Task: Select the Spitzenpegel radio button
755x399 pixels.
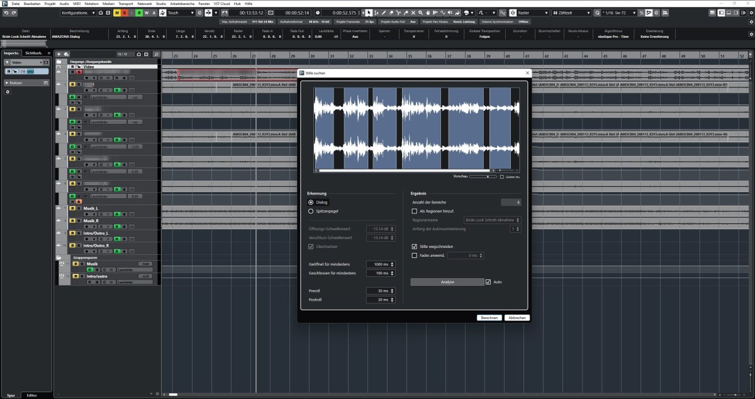Action: tap(311, 211)
